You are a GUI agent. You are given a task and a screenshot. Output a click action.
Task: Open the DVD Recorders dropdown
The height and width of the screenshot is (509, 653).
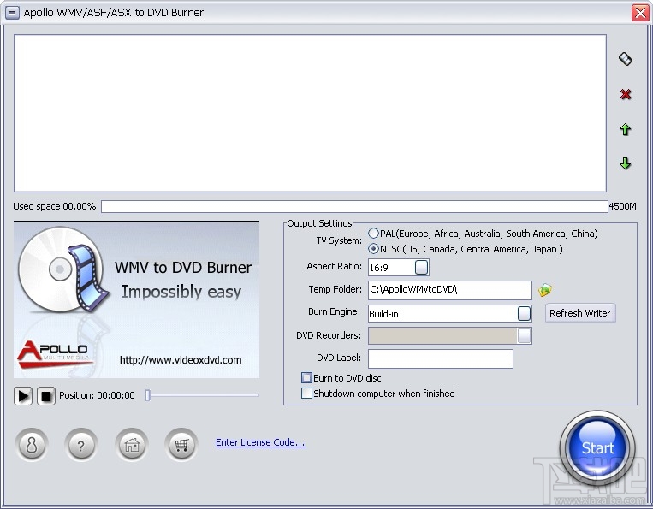coord(524,335)
